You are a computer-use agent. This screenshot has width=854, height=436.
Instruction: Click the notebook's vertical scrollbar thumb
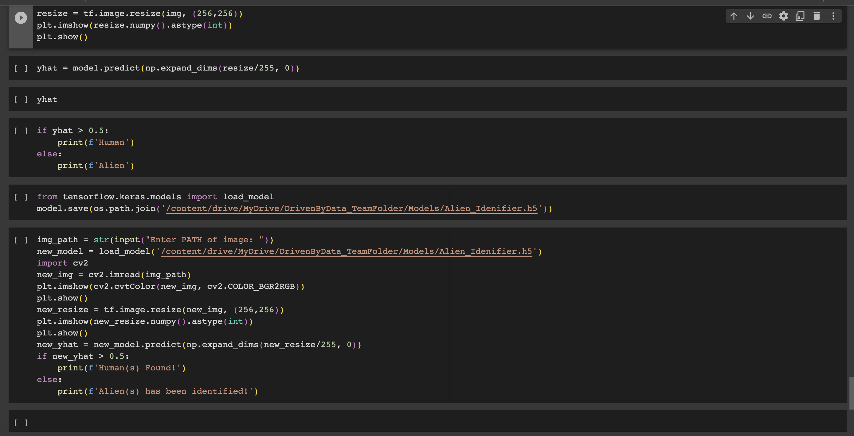pos(851,393)
